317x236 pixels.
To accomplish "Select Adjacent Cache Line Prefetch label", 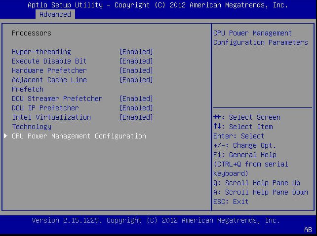I will [49, 85].
